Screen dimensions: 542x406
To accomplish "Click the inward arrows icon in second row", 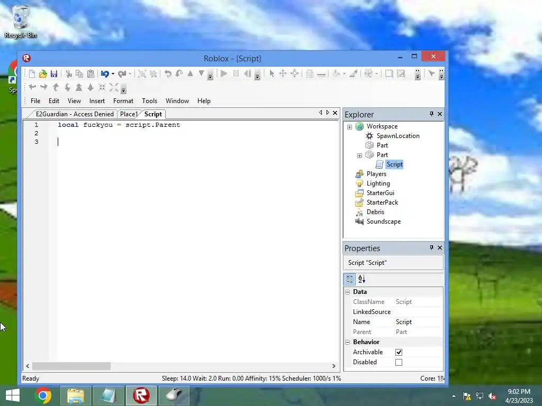I will click(x=102, y=87).
